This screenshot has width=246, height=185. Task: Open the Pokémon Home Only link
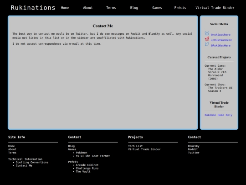click(x=218, y=115)
